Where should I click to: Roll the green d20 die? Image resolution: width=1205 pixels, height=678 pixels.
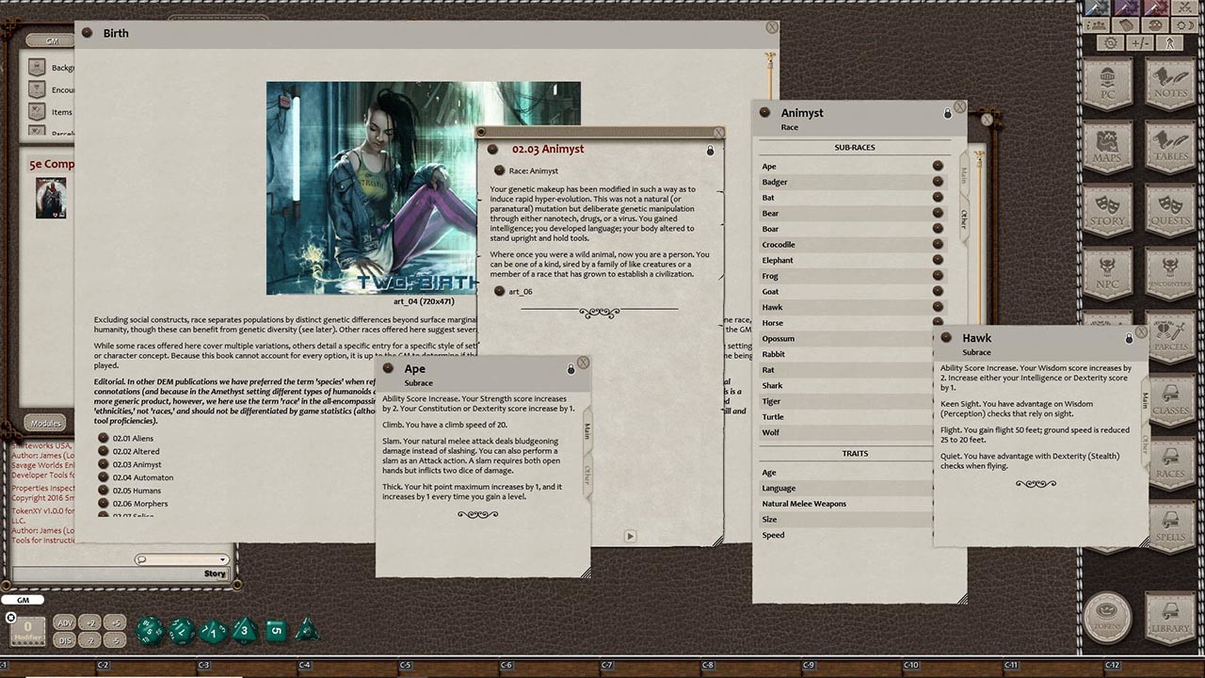tap(149, 629)
